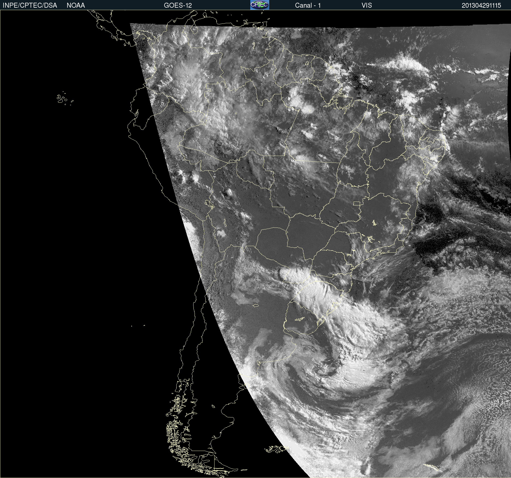Click the INPE/CPTEC/DSA header text
This screenshot has height=478, width=511.
click(x=30, y=5)
